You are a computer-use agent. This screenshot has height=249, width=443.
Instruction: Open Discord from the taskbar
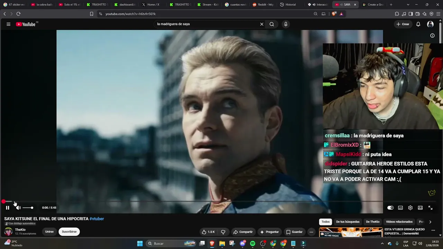pos(243,243)
